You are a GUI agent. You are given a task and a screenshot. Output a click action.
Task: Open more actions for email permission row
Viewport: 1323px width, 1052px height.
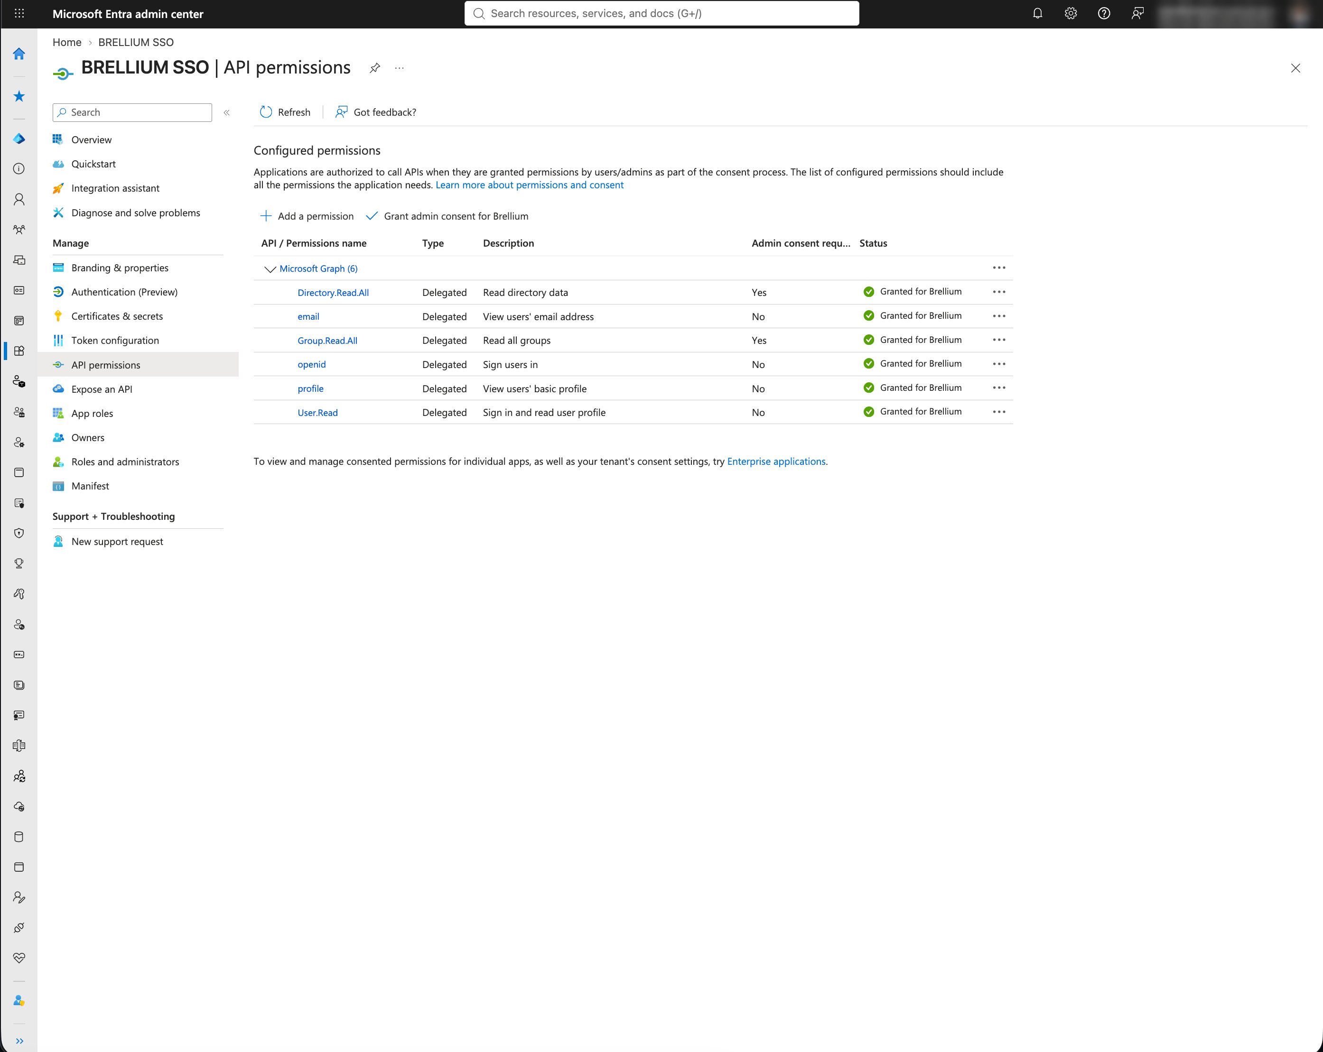998,316
